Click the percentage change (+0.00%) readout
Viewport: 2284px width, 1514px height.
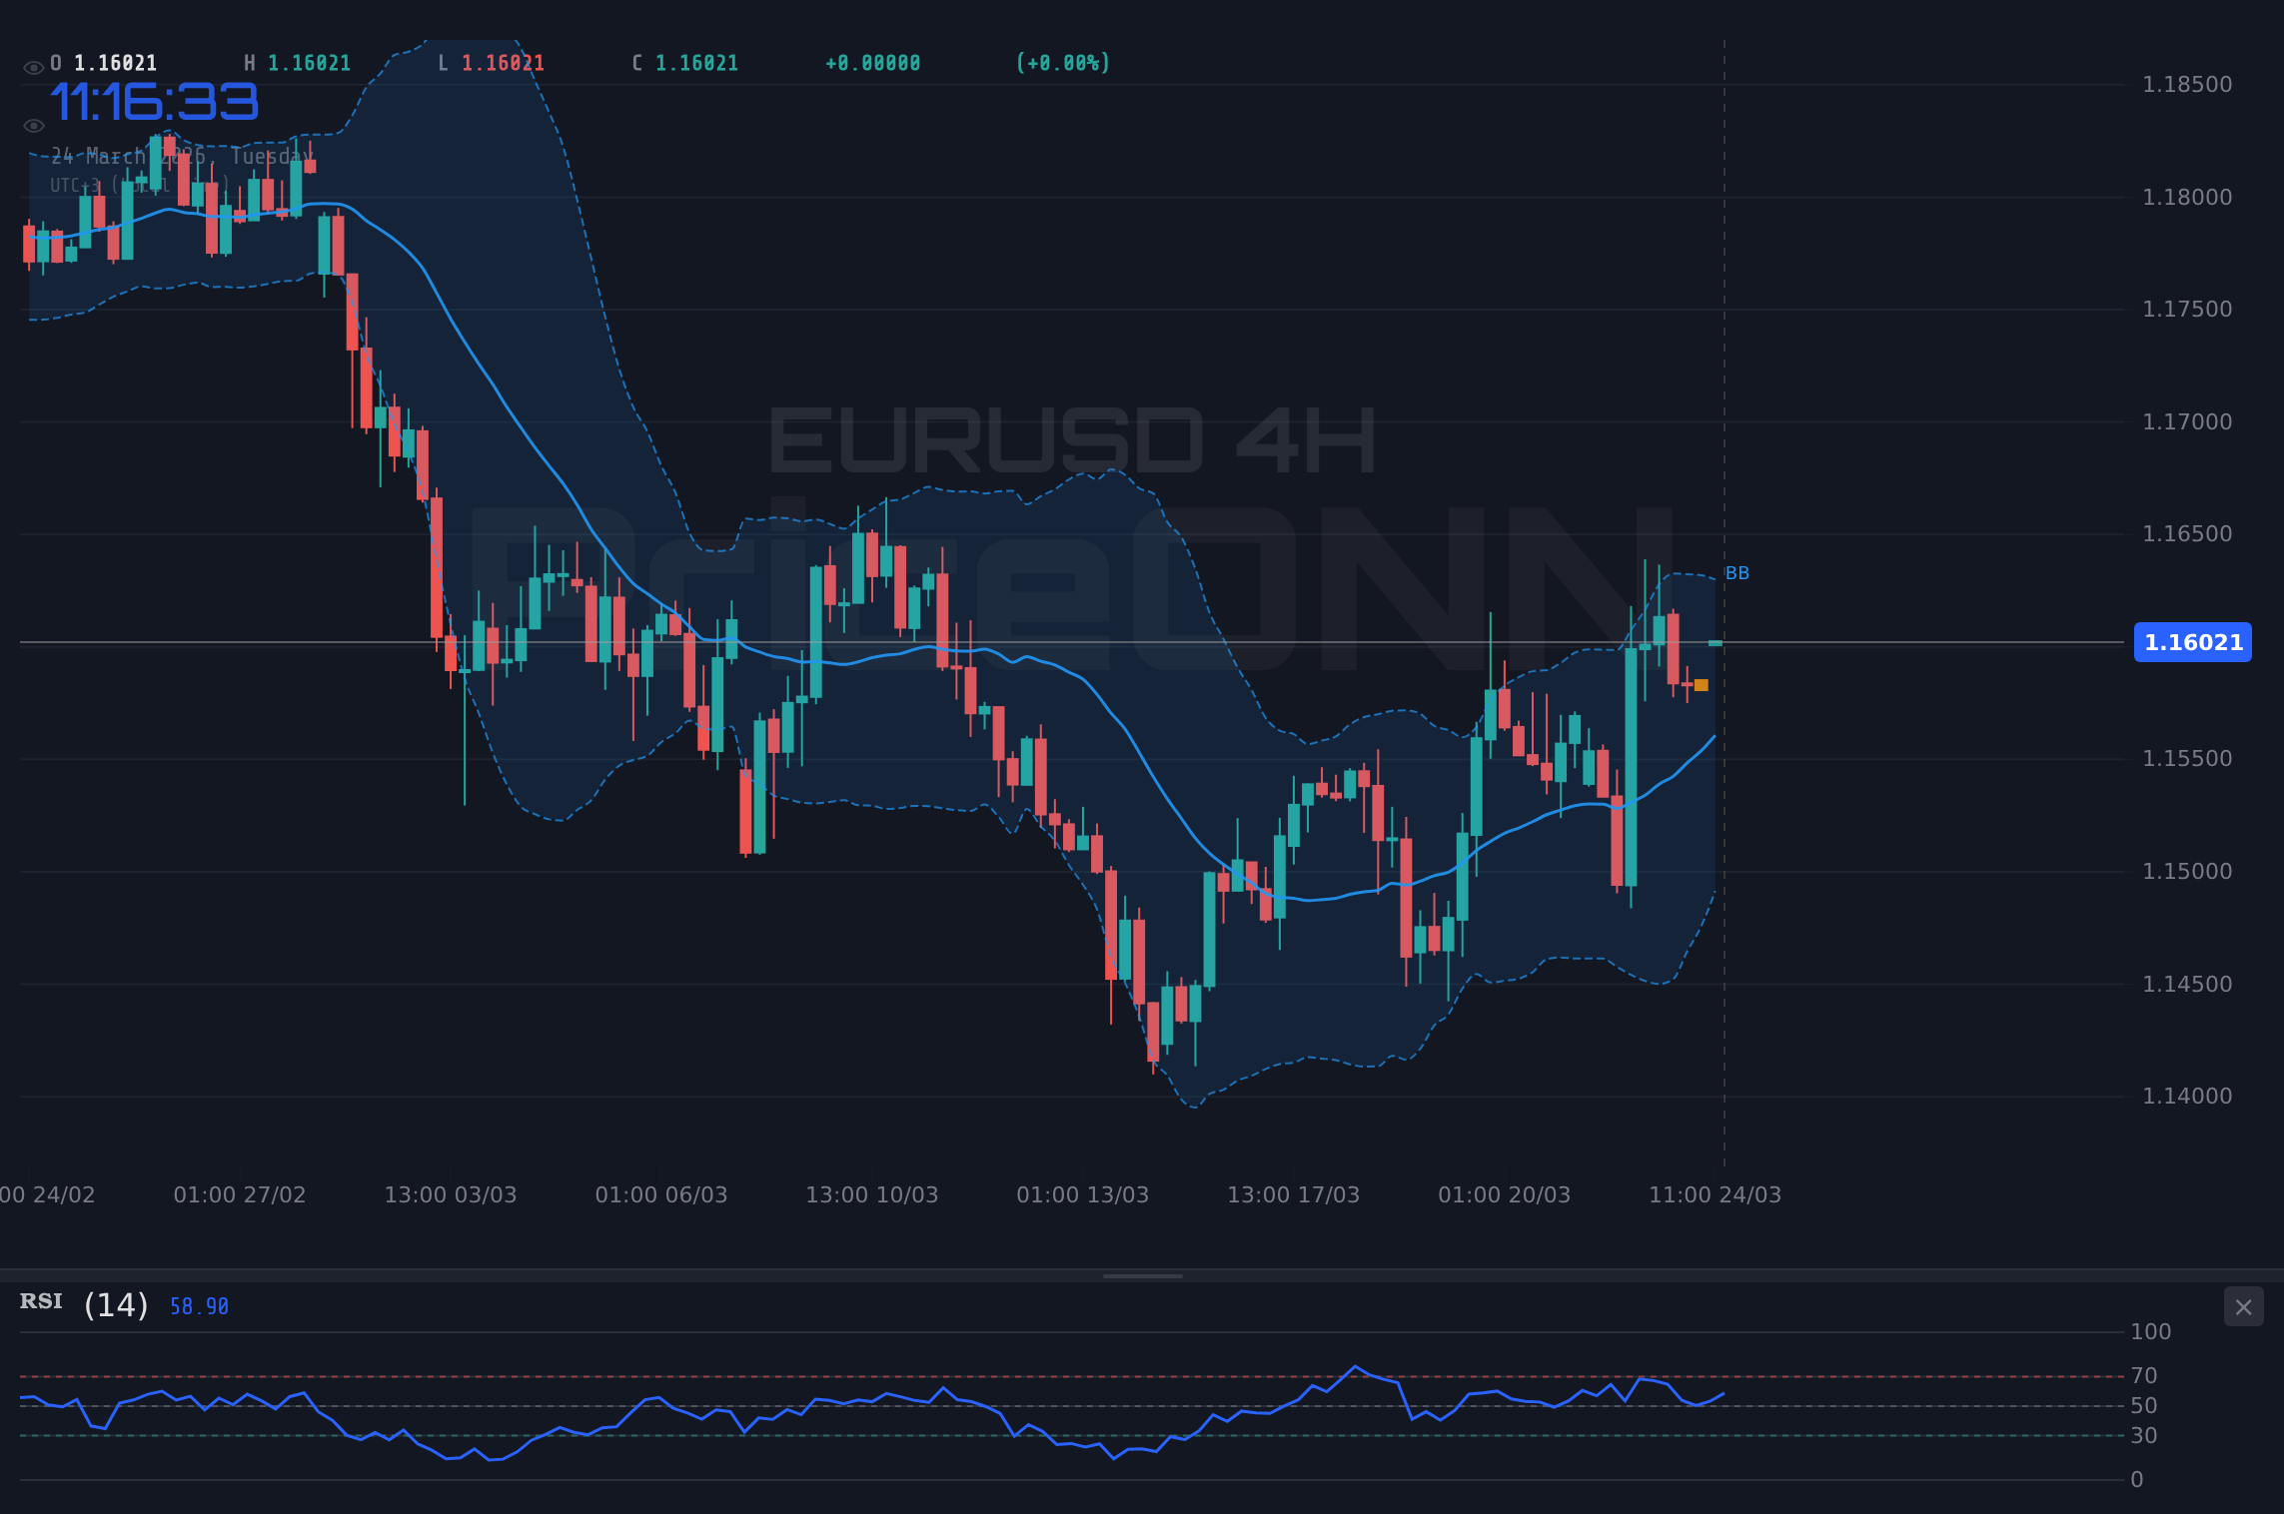click(1063, 62)
